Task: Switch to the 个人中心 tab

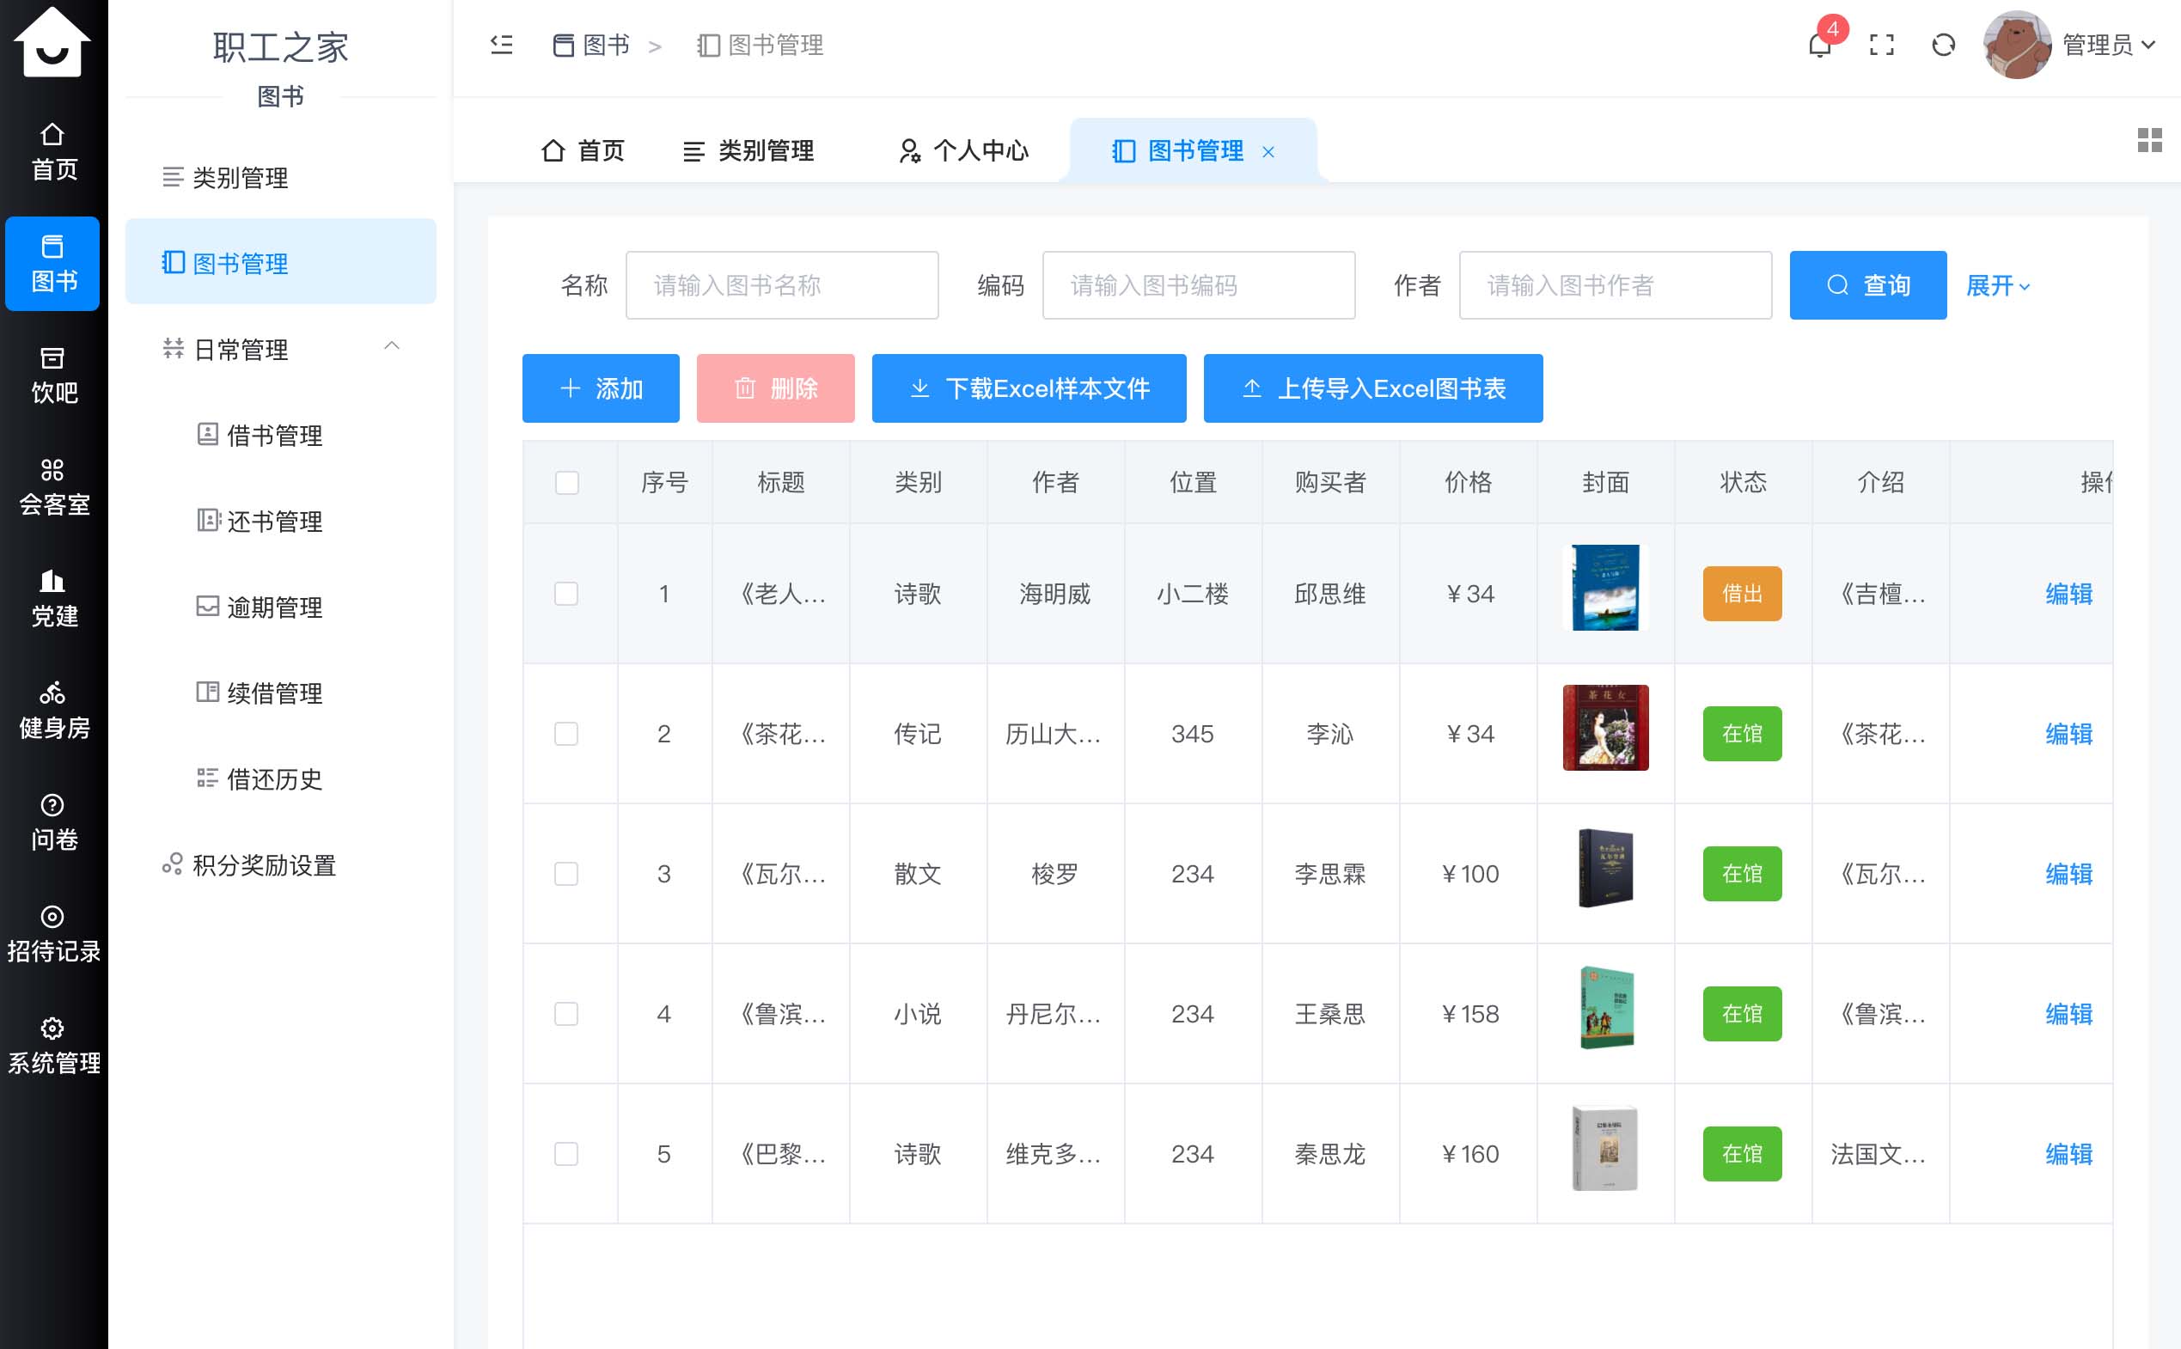Action: (963, 150)
